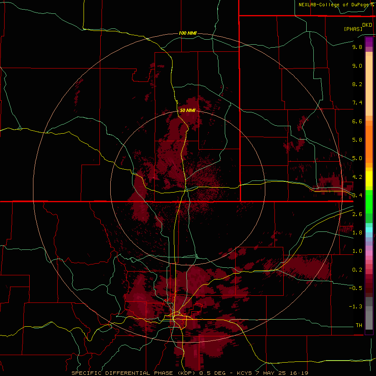Click the 9.0 value on the legend
Image resolution: width=376 pixels, height=376 pixels.
coord(357,66)
